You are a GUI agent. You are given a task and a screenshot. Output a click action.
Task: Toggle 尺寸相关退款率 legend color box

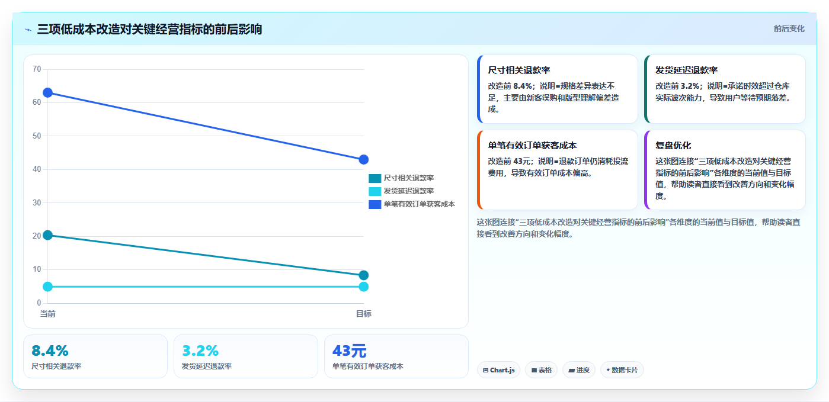point(375,178)
